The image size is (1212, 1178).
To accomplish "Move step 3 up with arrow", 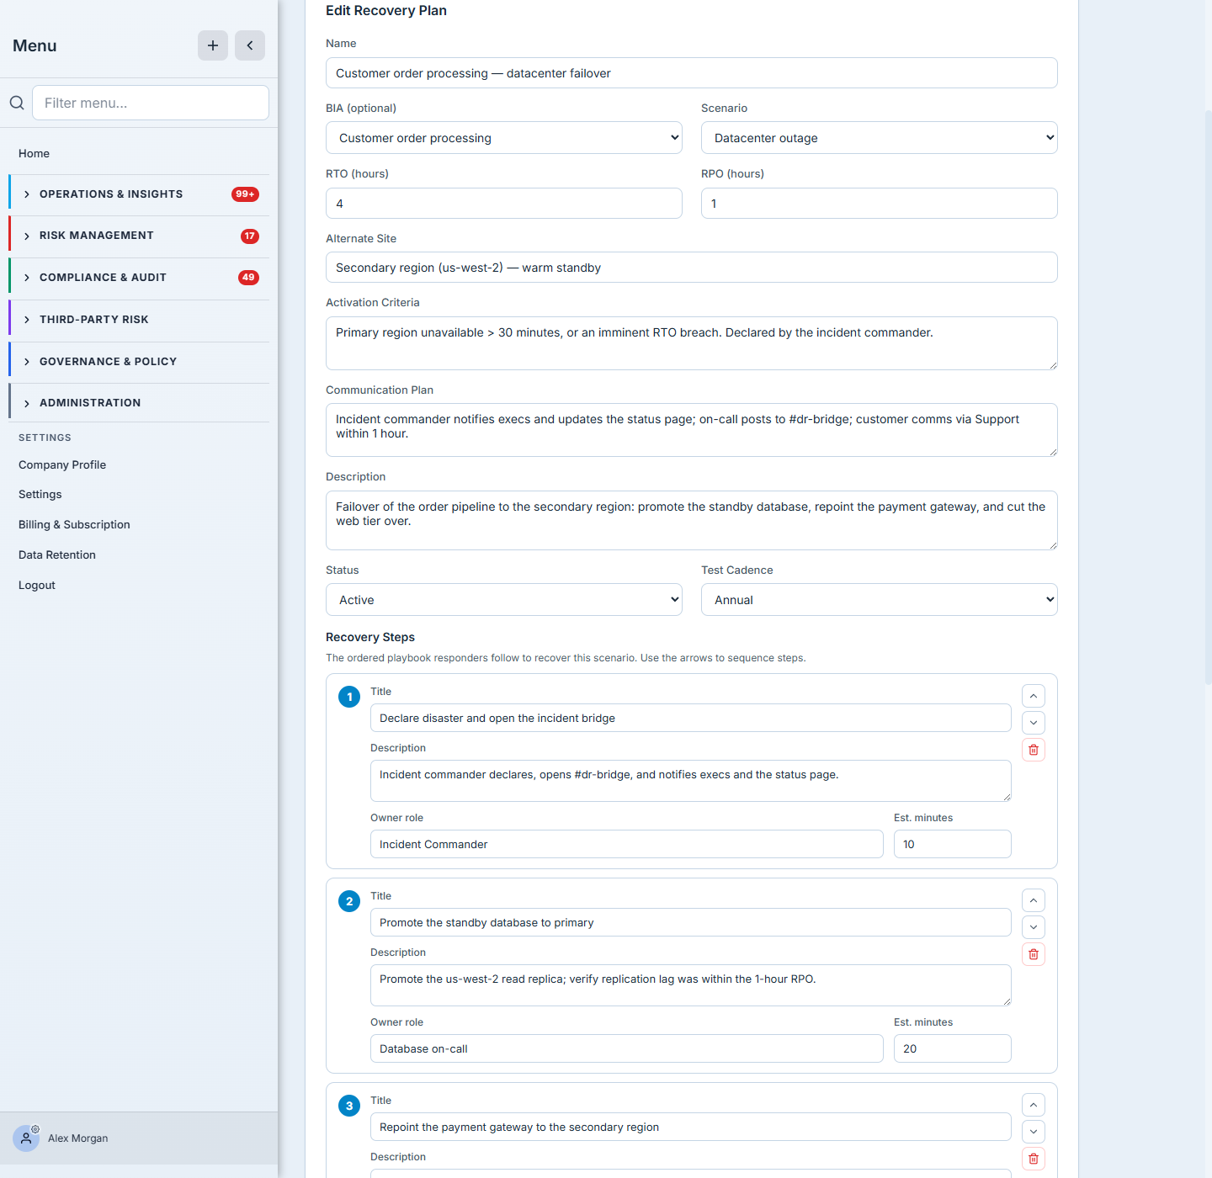I will (1034, 1105).
